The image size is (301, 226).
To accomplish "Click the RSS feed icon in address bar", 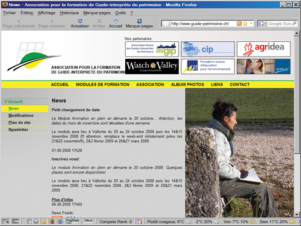I will coord(239,24).
